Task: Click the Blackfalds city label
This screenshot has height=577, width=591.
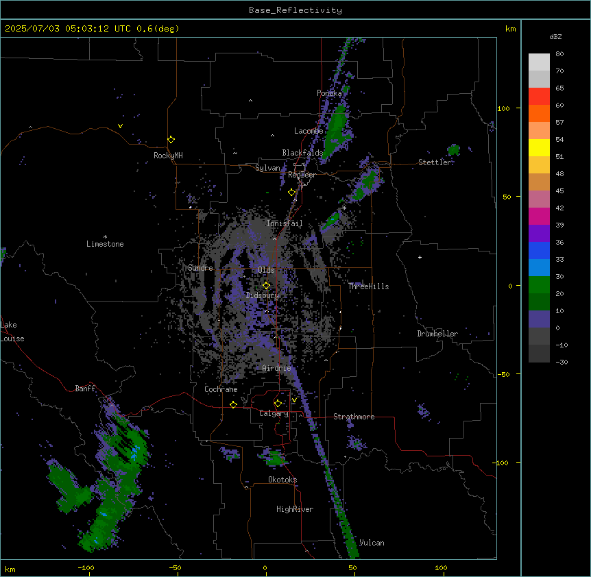Action: click(x=302, y=153)
